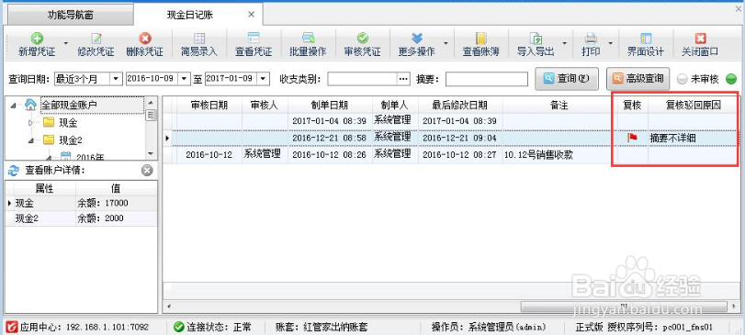Click 导入导出 import export icon
The width and height of the screenshot is (745, 335).
coord(536,39)
